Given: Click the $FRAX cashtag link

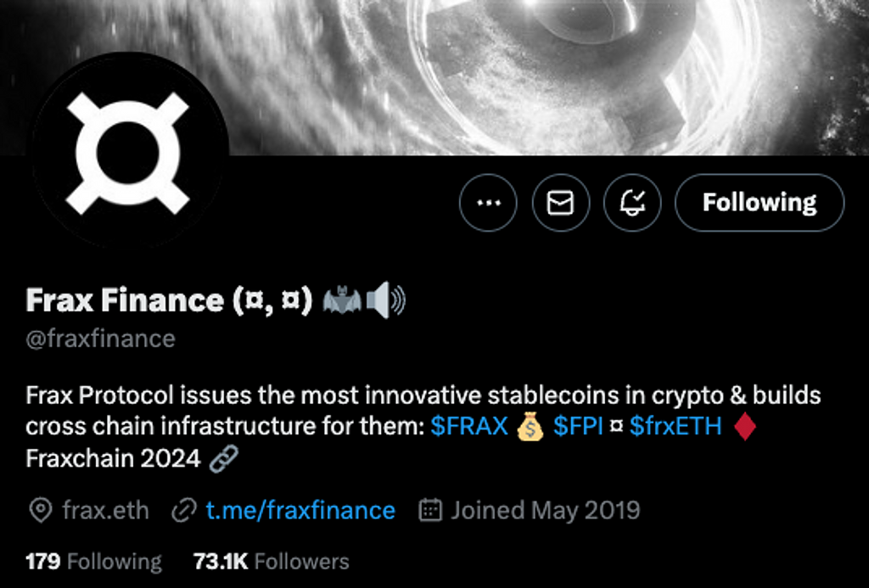Looking at the screenshot, I should coord(468,426).
